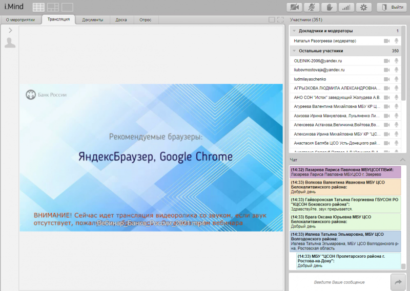Select participant АНО СОН "Исток" Жолудева
This screenshot has width=410, height=291.
click(x=345, y=97)
